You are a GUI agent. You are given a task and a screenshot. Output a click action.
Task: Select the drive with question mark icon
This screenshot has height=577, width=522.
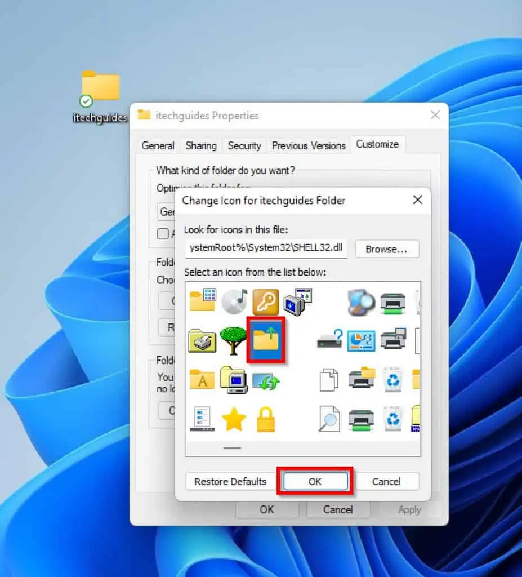[329, 341]
